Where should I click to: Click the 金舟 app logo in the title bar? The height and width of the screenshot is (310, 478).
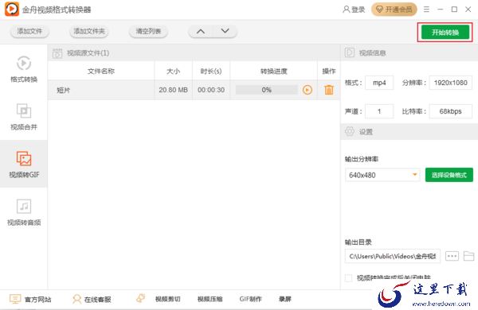[x=12, y=9]
